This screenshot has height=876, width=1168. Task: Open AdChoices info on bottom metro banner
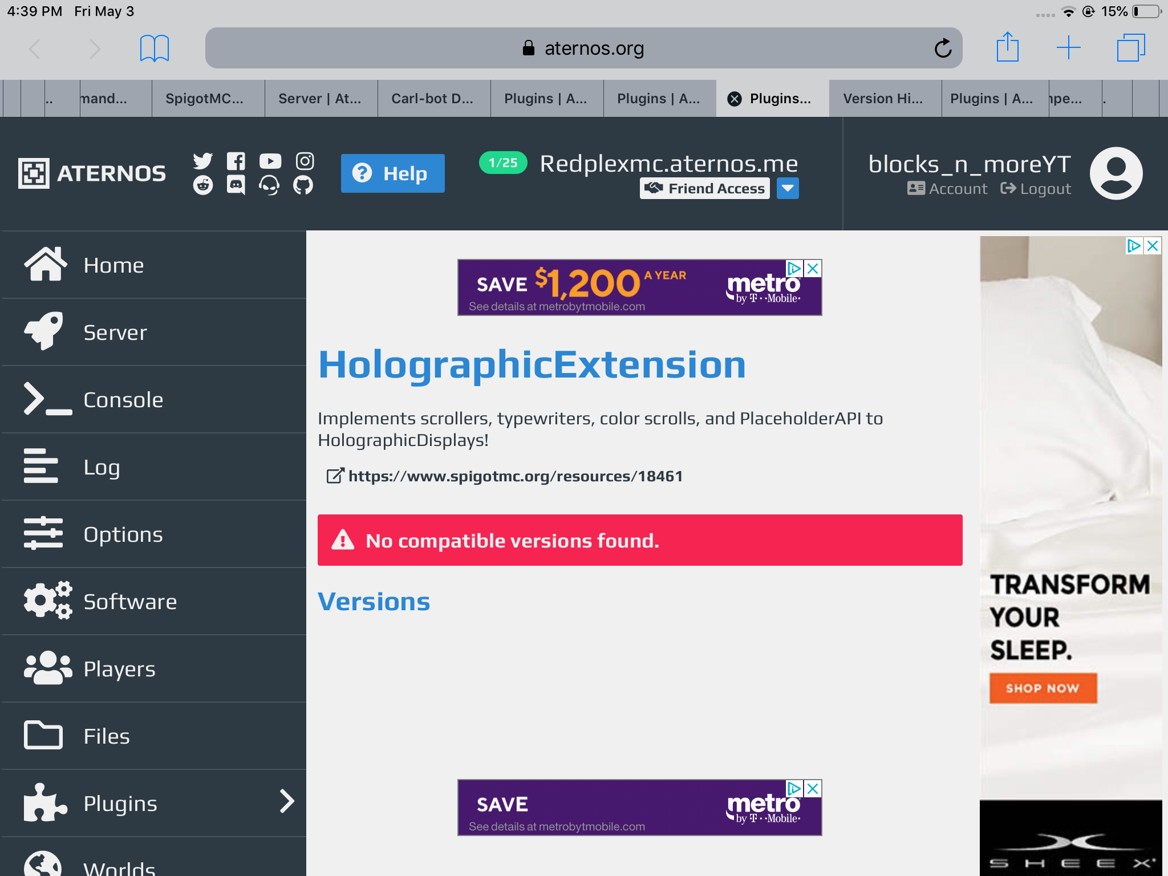point(794,788)
